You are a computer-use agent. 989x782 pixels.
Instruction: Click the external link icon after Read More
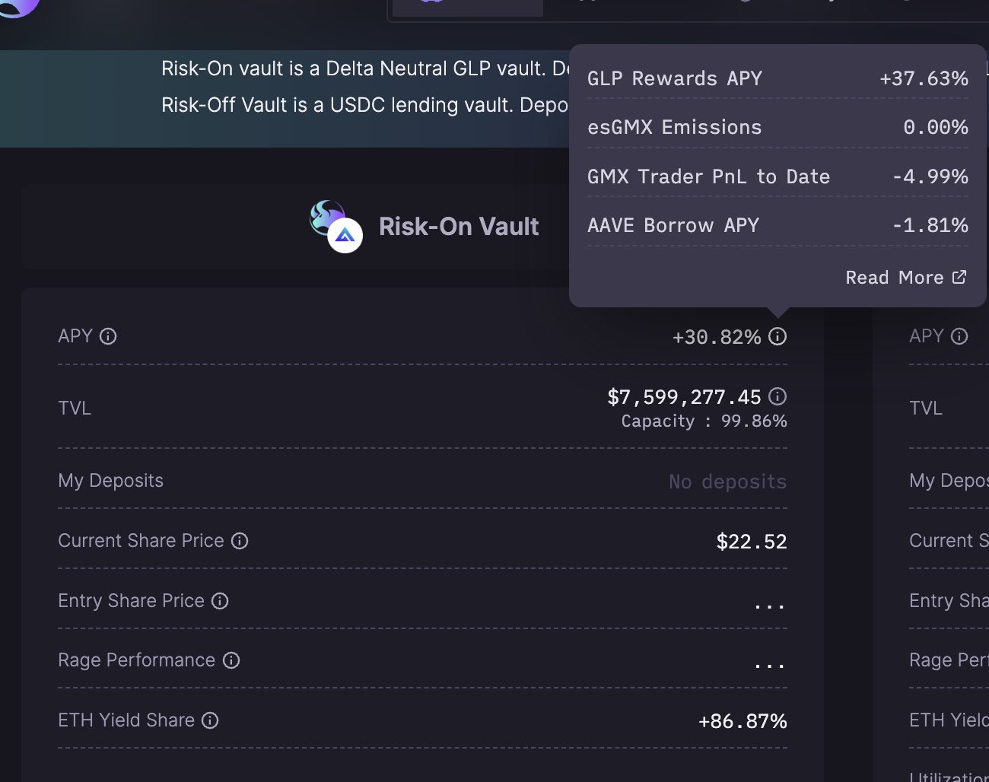point(959,278)
